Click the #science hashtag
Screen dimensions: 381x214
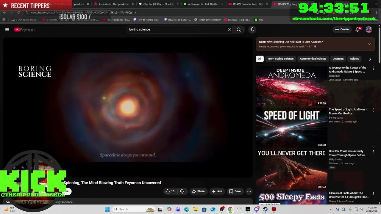tap(67, 202)
